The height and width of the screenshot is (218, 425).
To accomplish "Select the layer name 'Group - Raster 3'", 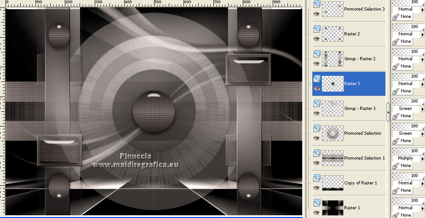I will tap(360, 109).
